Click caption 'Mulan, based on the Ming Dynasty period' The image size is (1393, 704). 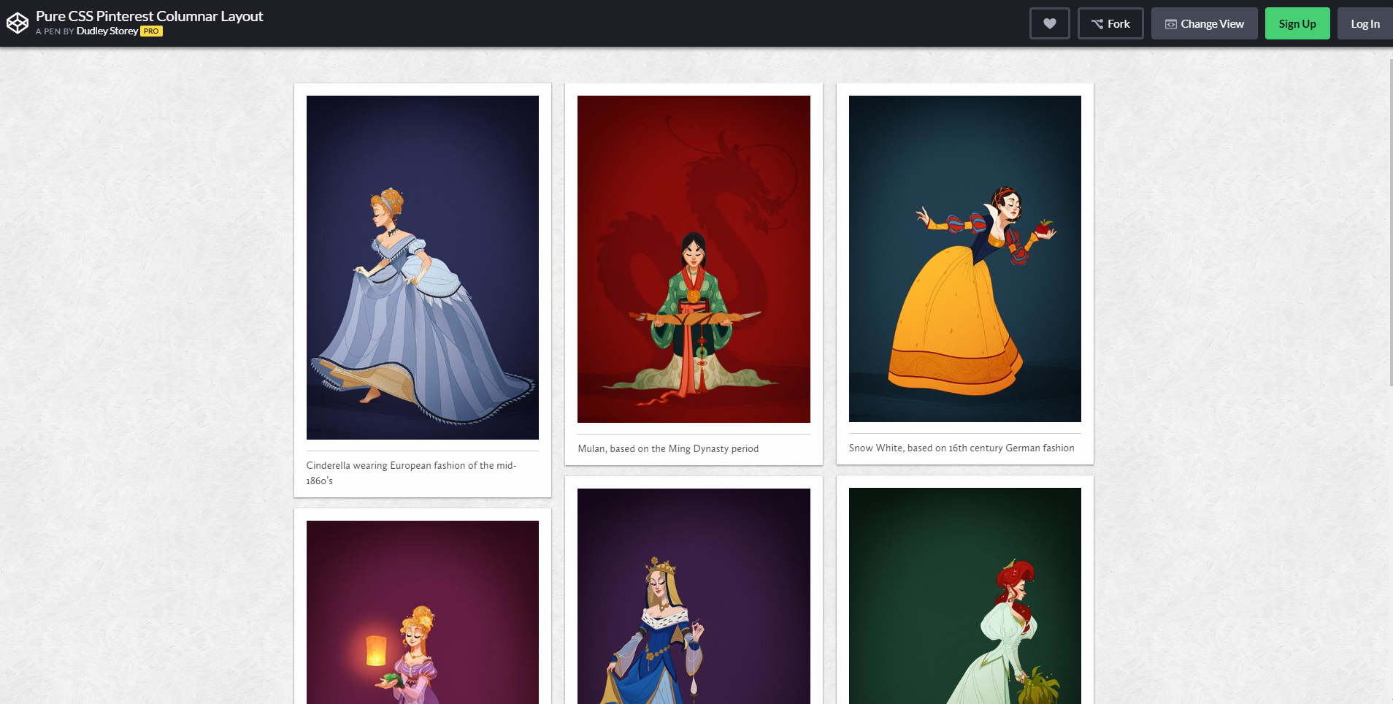pos(668,448)
